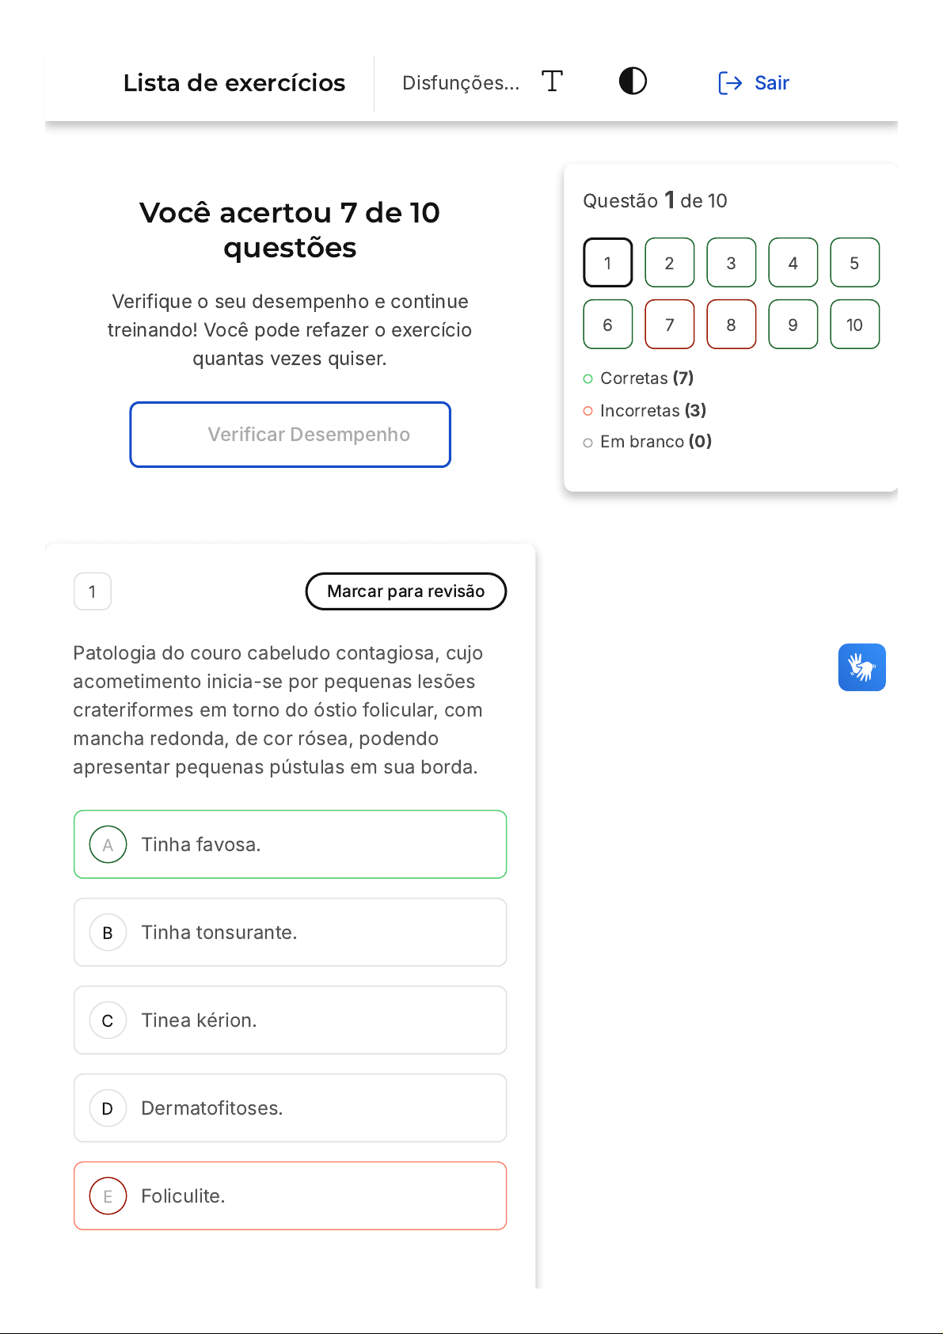The image size is (943, 1334).
Task: Open the sign language accessibility widget
Action: (861, 667)
